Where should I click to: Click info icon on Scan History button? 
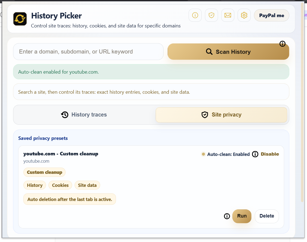[x=282, y=43]
